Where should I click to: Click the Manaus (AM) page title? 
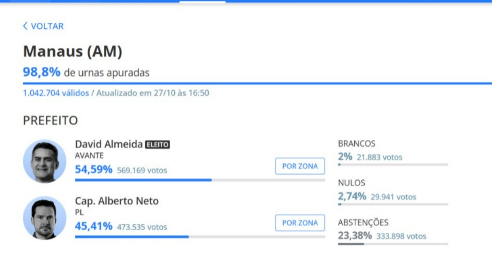(73, 52)
